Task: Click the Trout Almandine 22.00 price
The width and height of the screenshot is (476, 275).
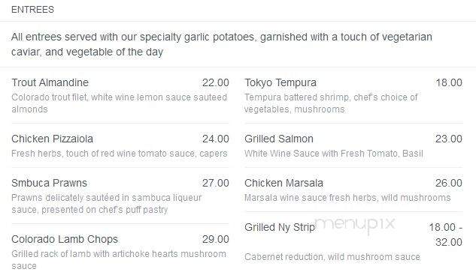Action: (216, 82)
